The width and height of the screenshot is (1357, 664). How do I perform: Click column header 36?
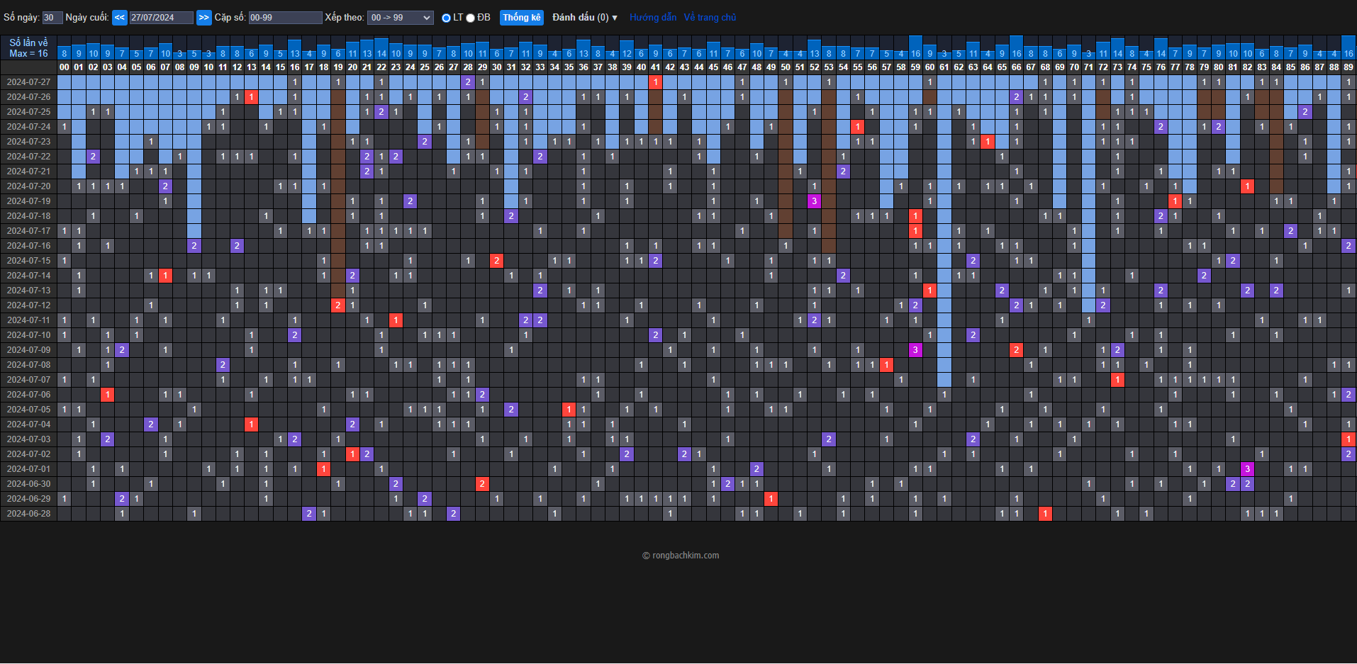[x=583, y=67]
